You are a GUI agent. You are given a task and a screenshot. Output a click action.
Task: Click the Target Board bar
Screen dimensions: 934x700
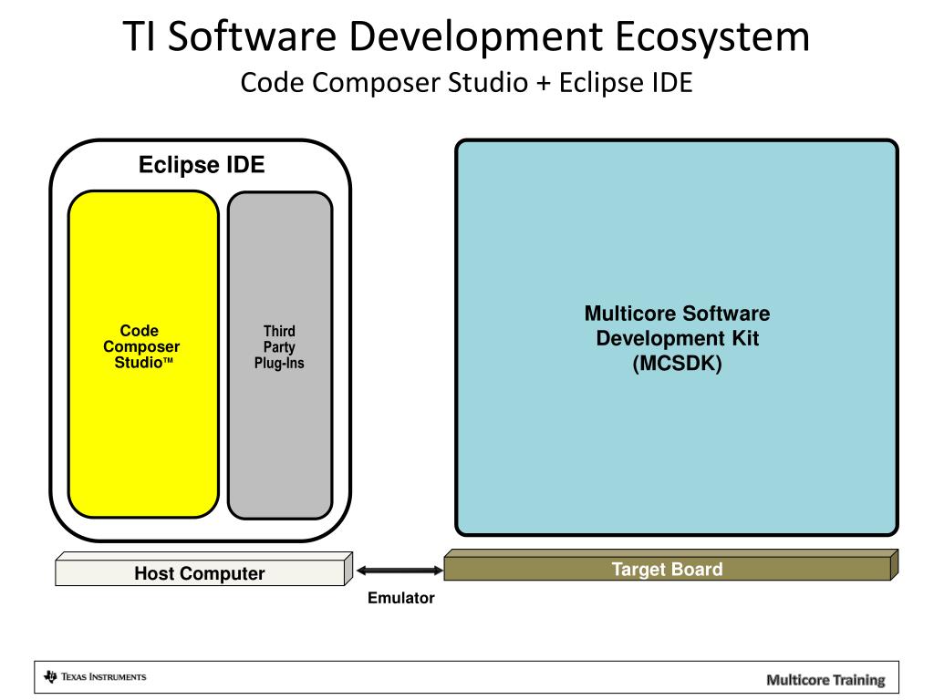tap(670, 565)
